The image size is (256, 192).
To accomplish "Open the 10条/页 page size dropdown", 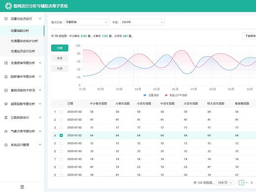I will [224, 183].
